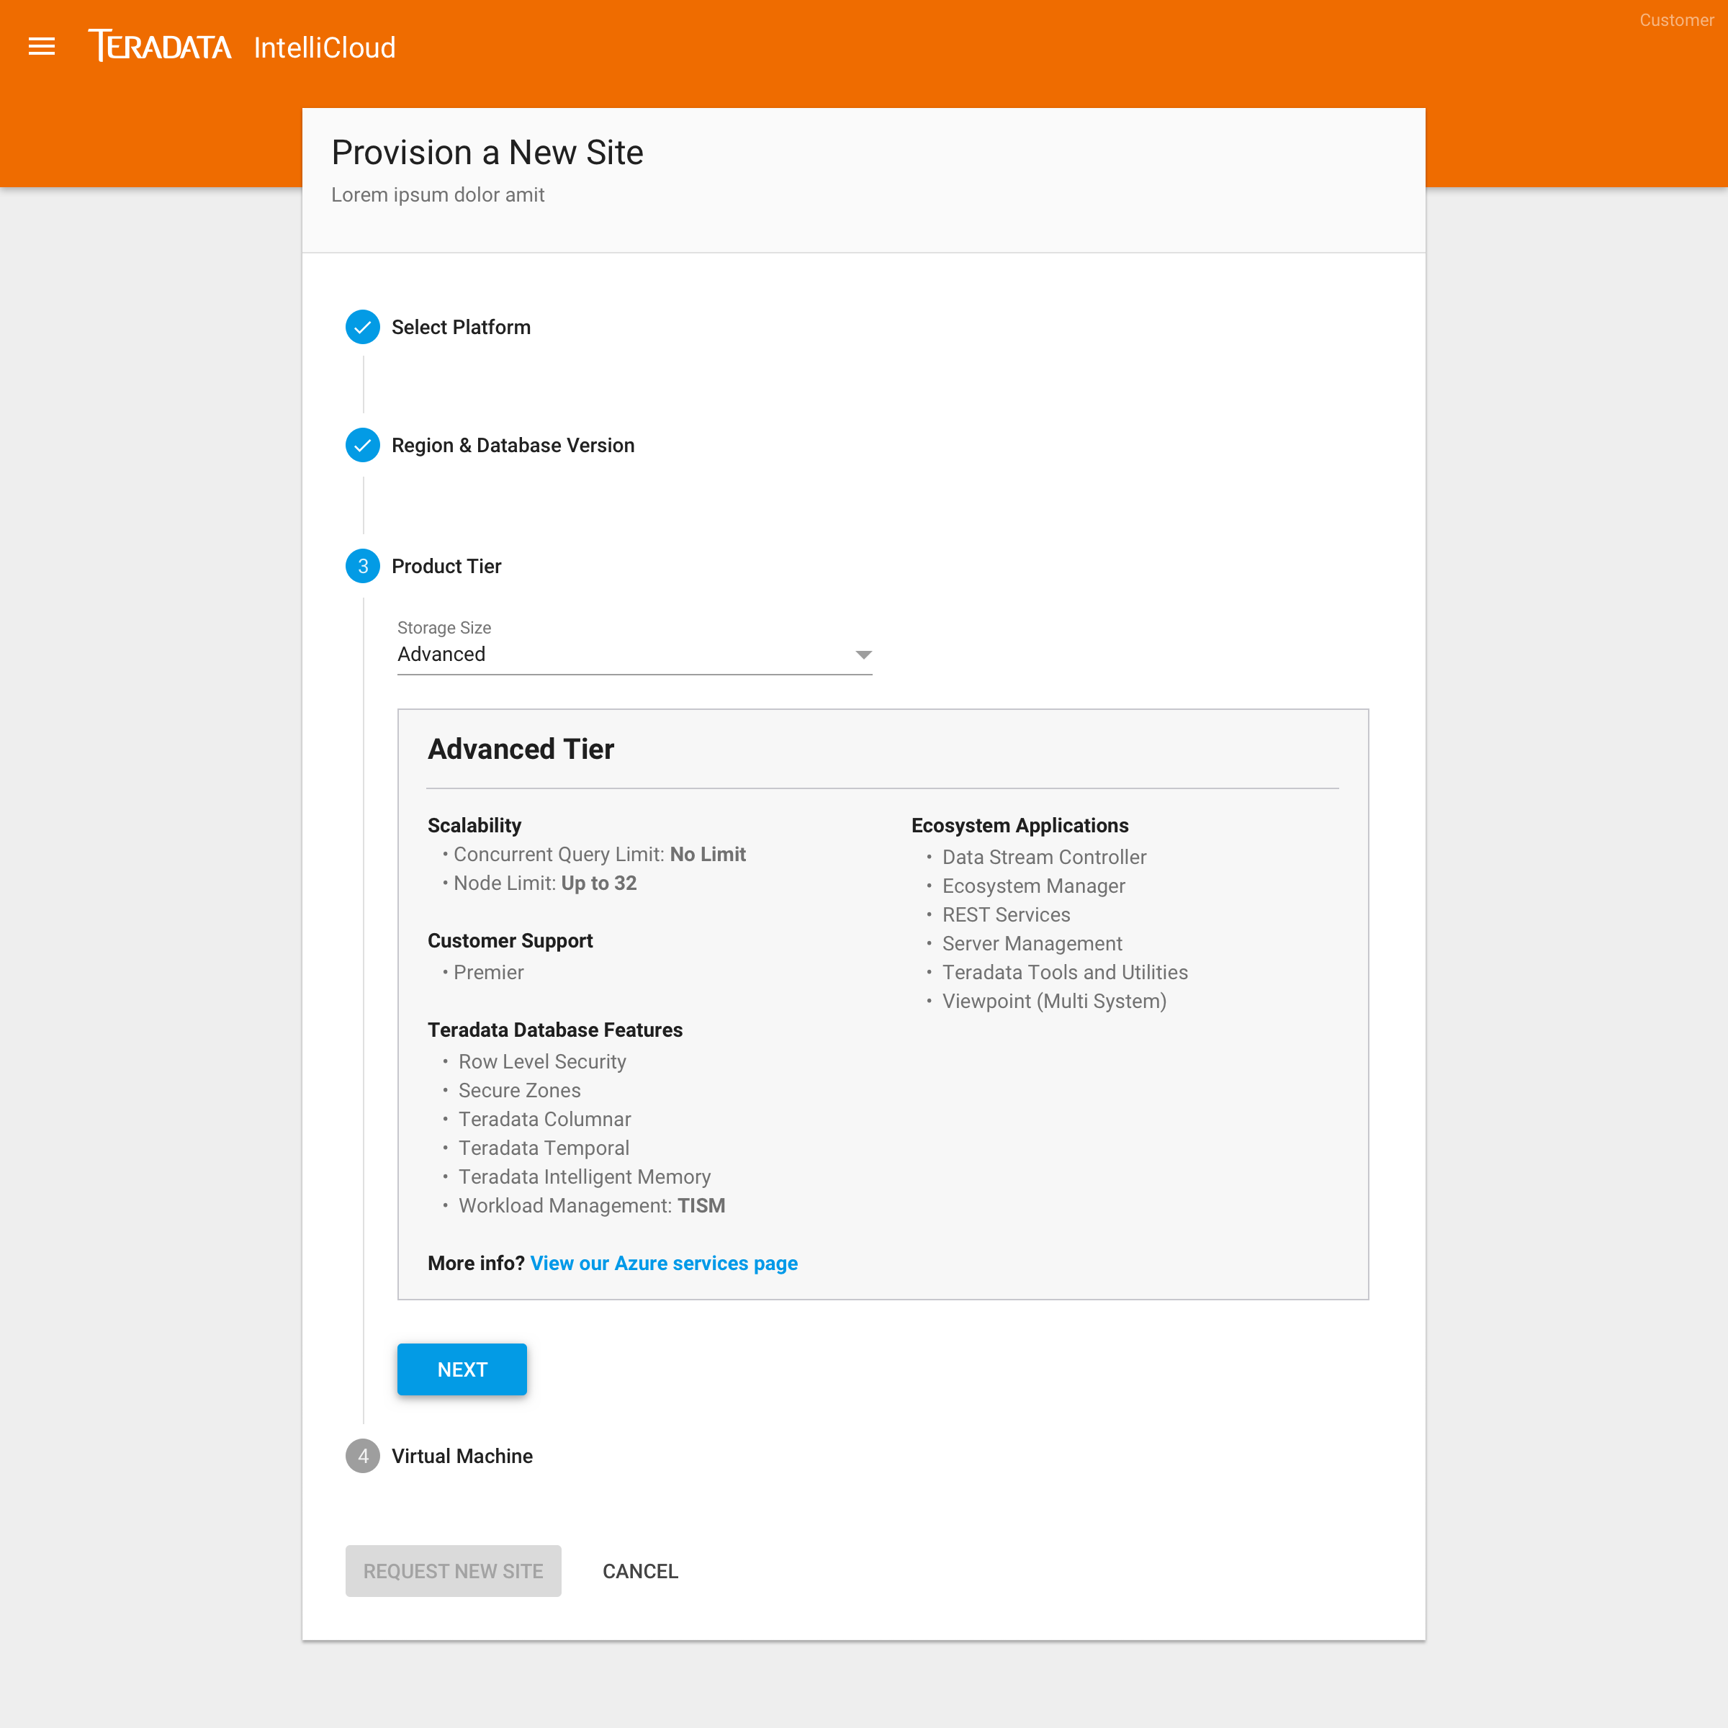Image resolution: width=1728 pixels, height=1728 pixels.
Task: Click the REQUEST NEW SITE button
Action: pyautogui.click(x=454, y=1570)
